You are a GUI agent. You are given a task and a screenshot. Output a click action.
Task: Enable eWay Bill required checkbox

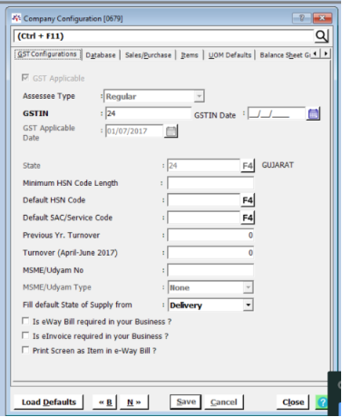[x=25, y=321]
